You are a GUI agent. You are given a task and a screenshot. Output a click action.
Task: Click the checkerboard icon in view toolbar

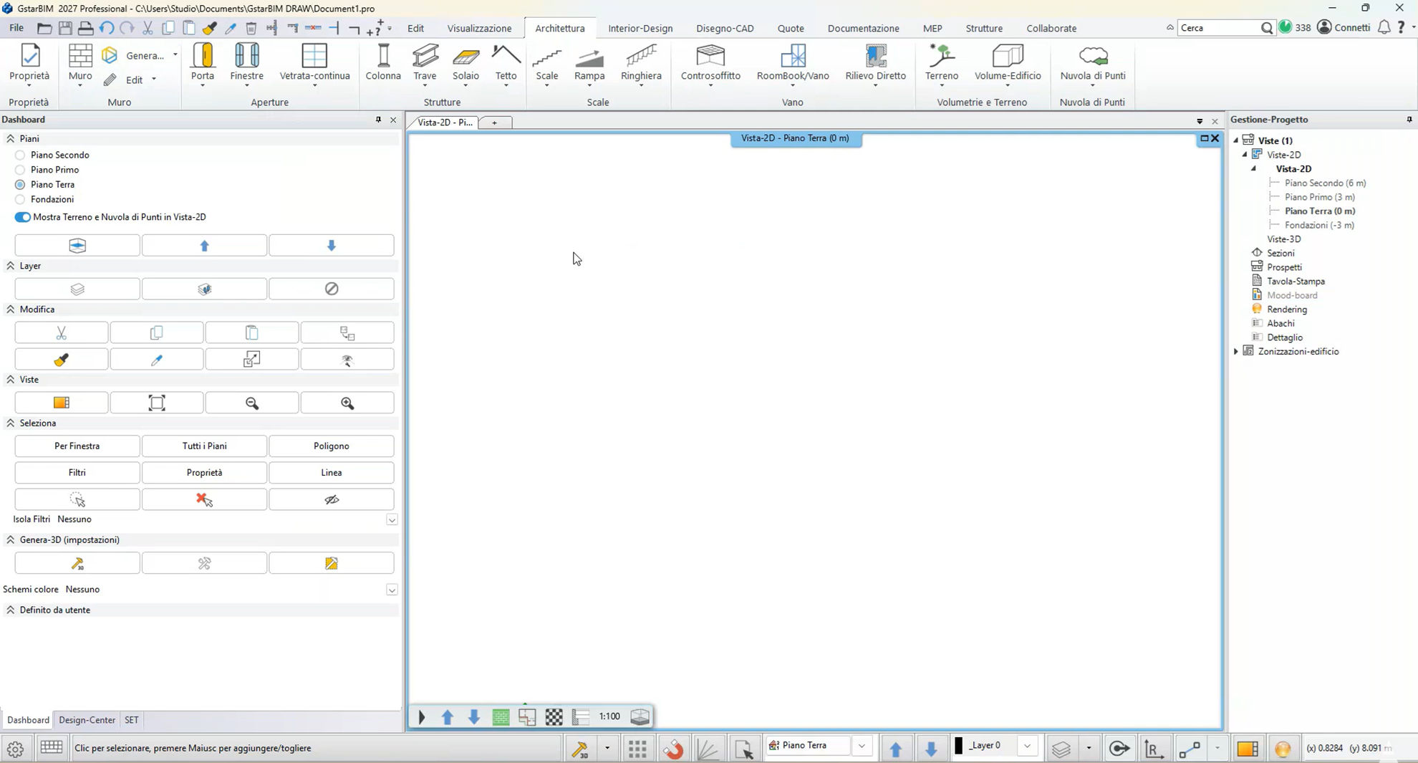(x=554, y=716)
